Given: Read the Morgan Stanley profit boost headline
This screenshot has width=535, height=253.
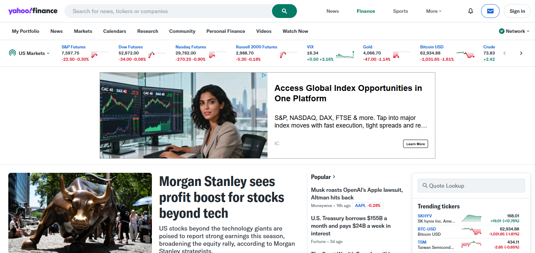Looking at the screenshot, I should [x=221, y=197].
